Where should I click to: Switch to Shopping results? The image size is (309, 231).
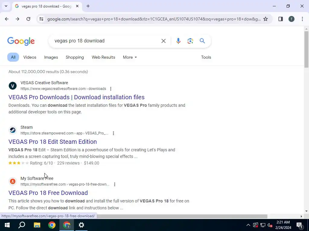(x=75, y=57)
